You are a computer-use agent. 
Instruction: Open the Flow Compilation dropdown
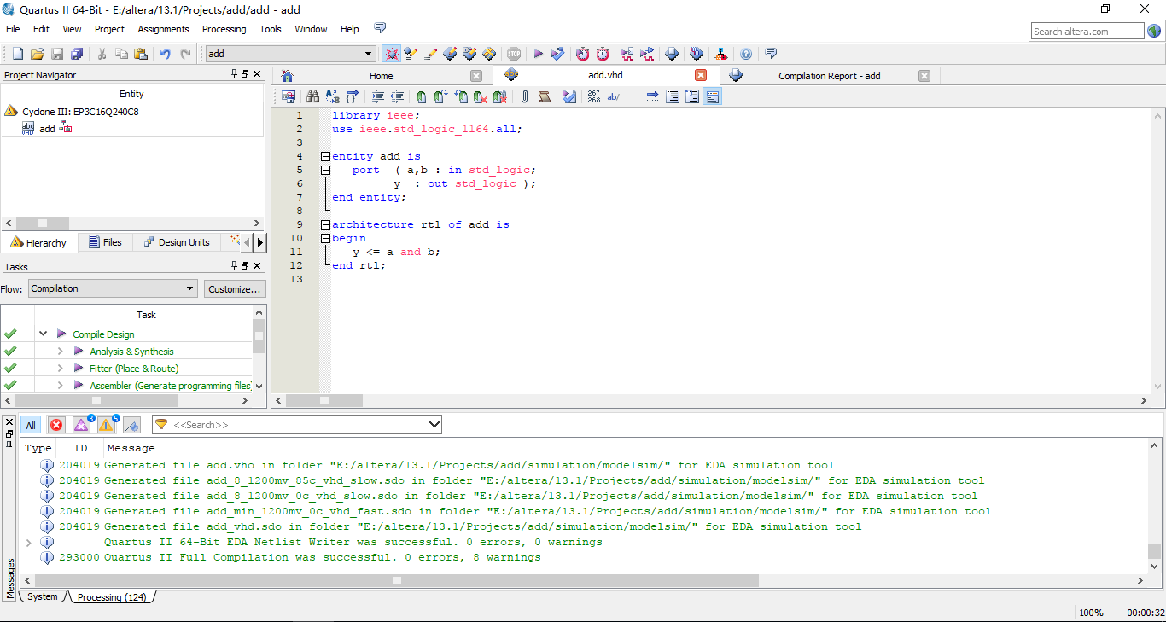tap(113, 288)
